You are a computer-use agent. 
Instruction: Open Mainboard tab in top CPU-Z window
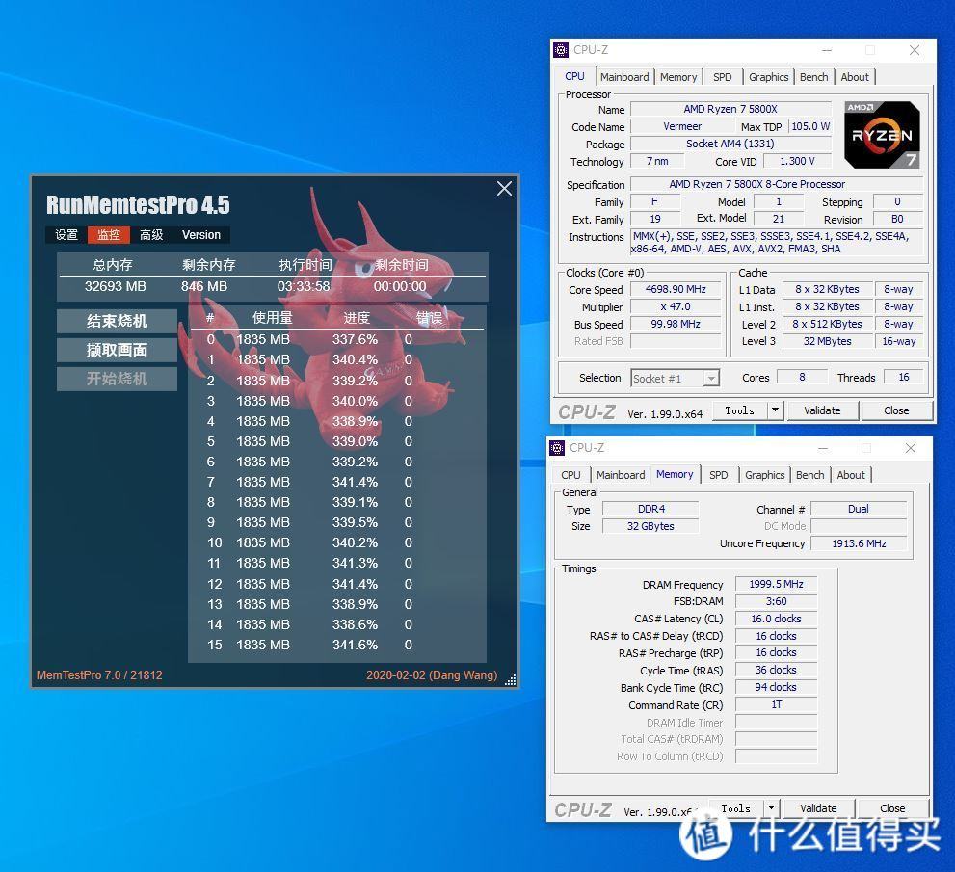tap(624, 77)
